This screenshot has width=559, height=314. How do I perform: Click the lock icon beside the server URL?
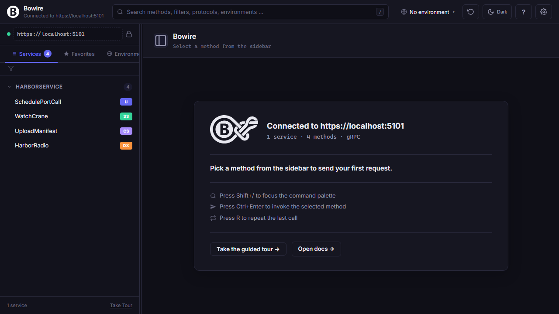[129, 34]
